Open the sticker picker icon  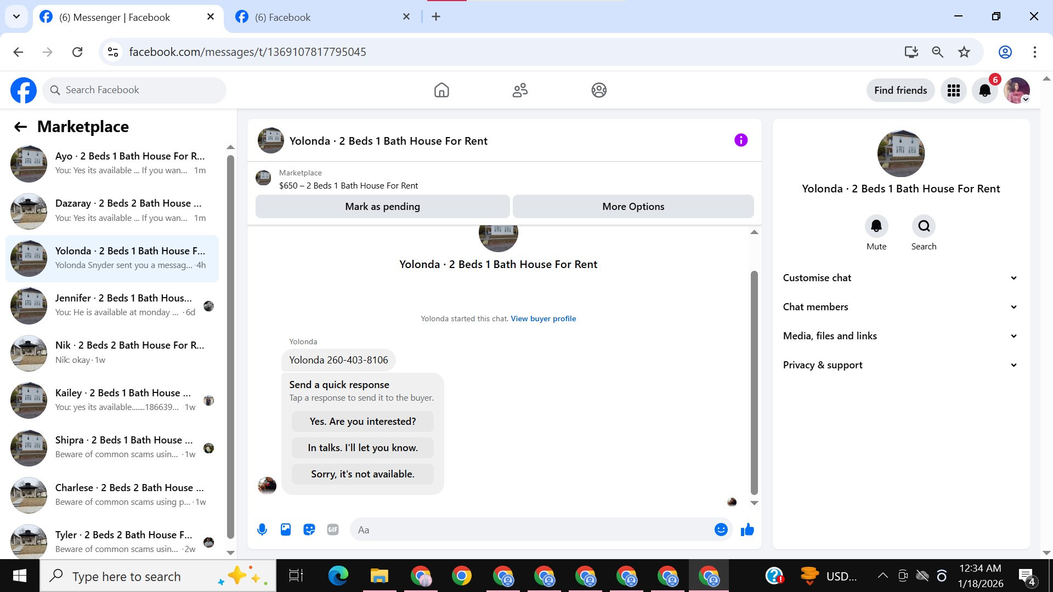(x=309, y=530)
